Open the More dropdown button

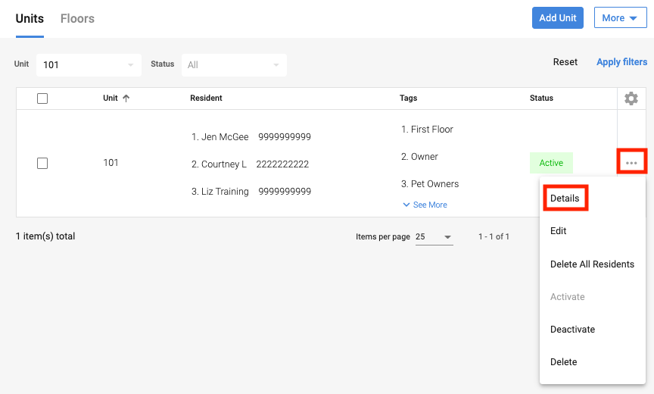(x=620, y=18)
